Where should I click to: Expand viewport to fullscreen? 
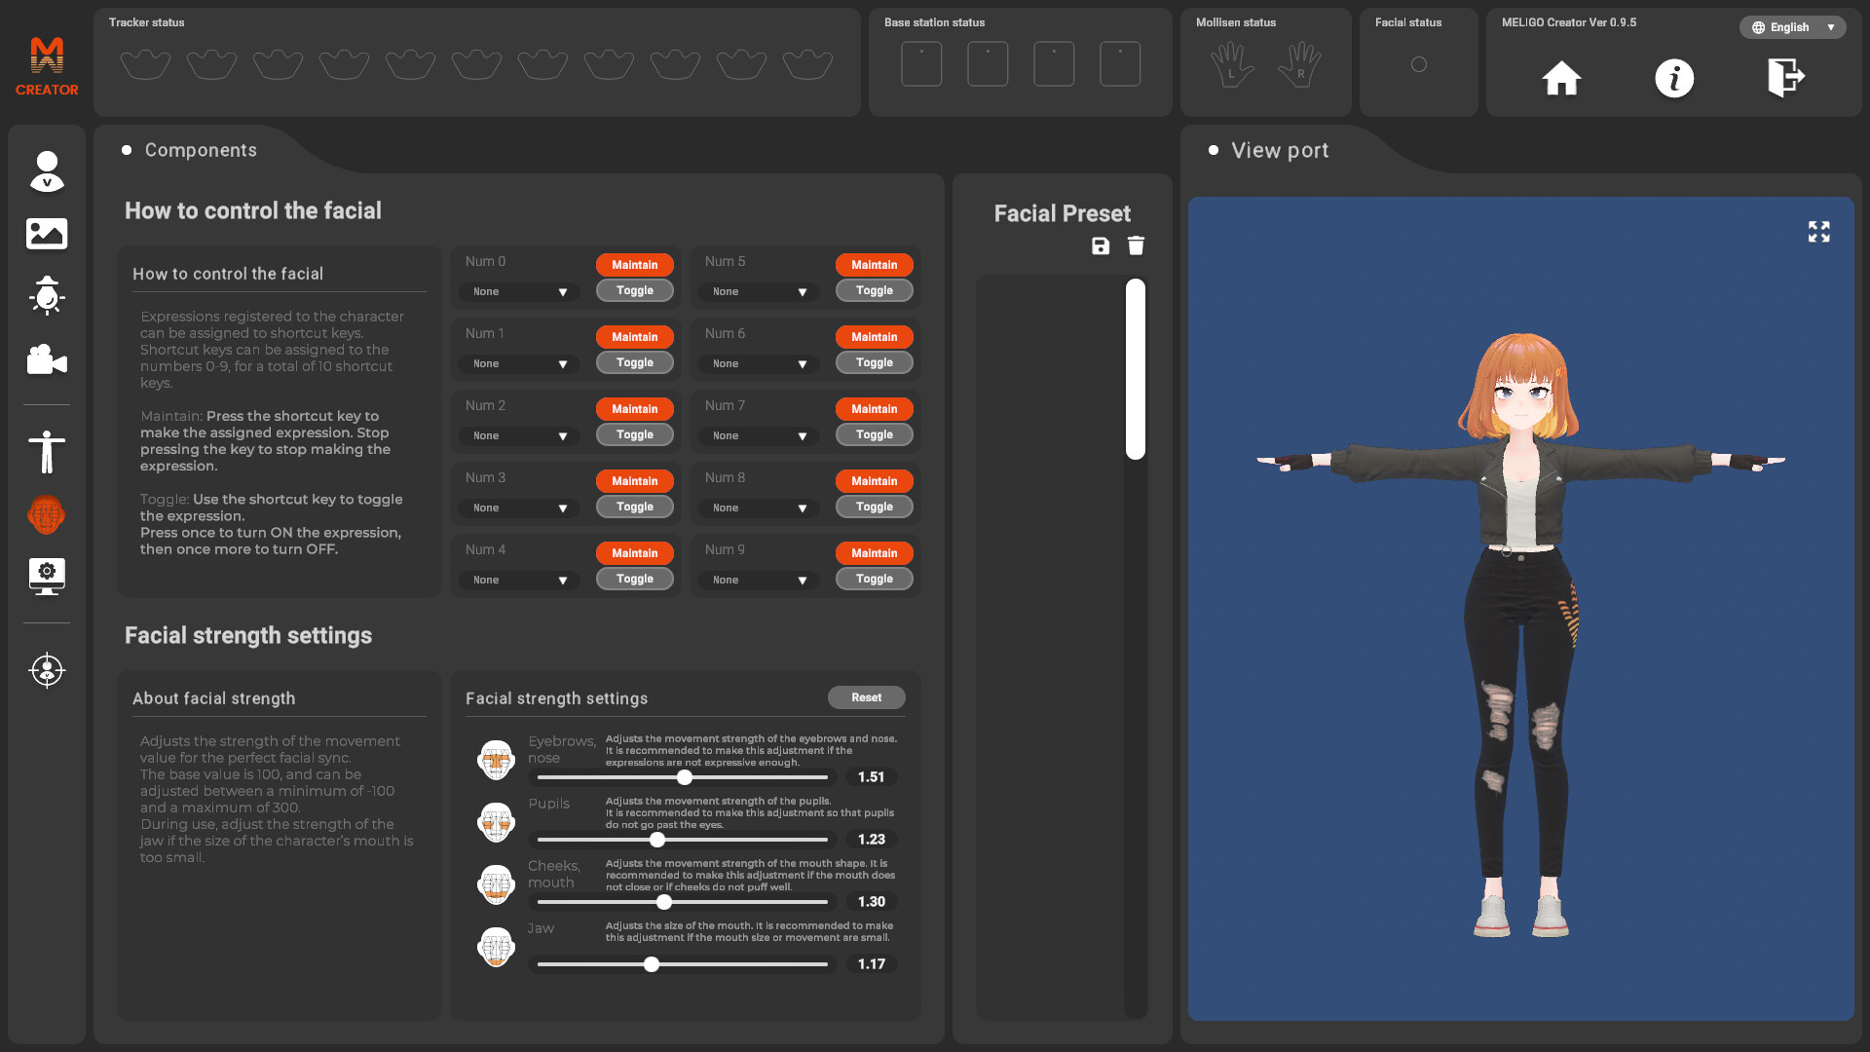[1818, 232]
